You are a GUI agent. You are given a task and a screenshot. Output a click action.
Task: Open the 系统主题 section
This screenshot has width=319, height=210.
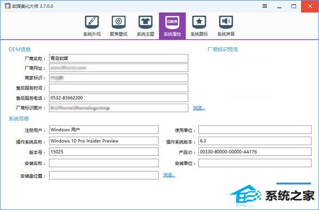[x=146, y=26]
